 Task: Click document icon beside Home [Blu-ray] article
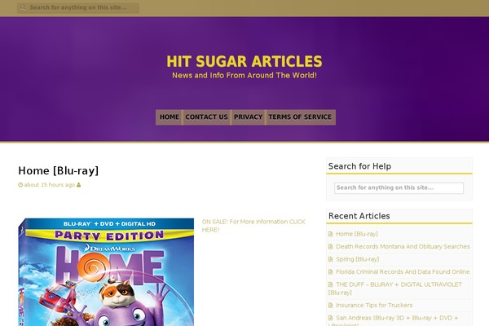(x=331, y=234)
